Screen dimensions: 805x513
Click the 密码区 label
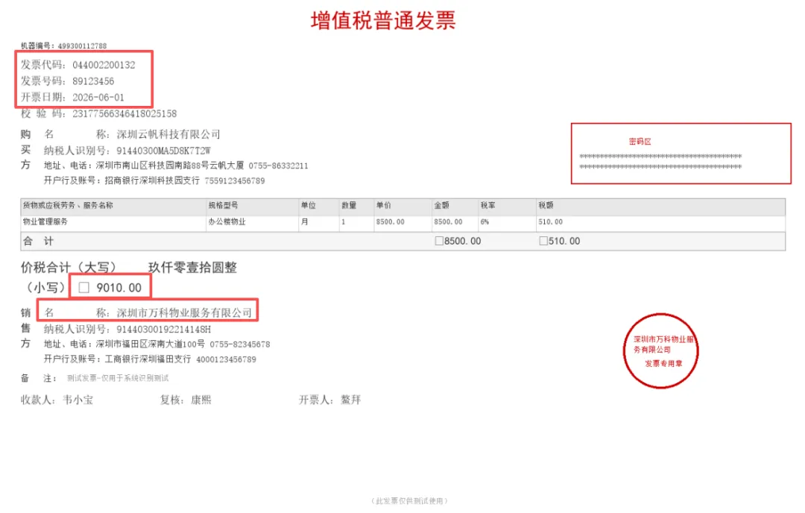640,142
